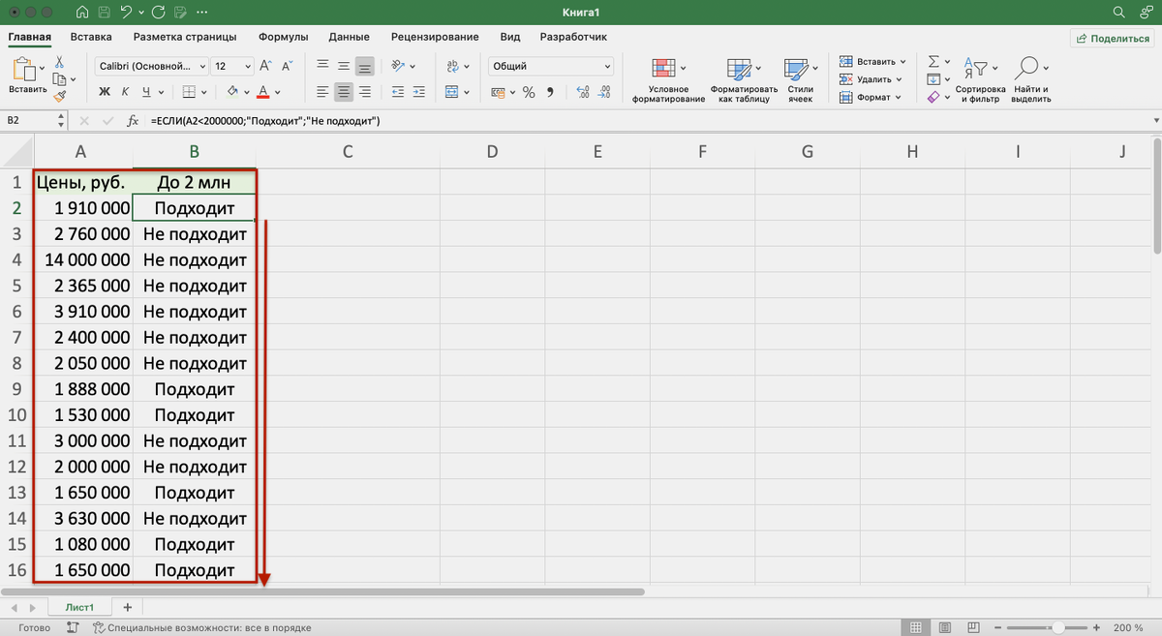Open Стили ячеек gallery

coord(800,79)
